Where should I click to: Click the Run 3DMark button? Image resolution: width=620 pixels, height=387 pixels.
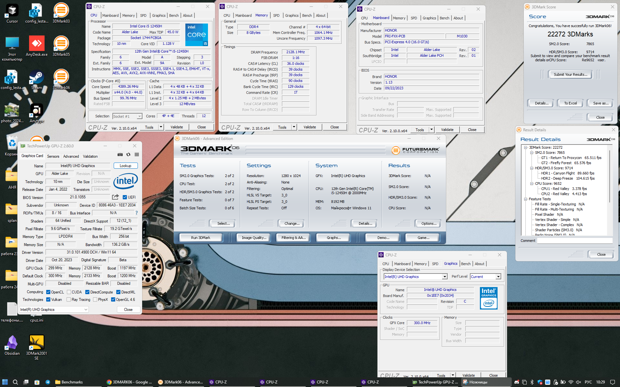pos(201,238)
